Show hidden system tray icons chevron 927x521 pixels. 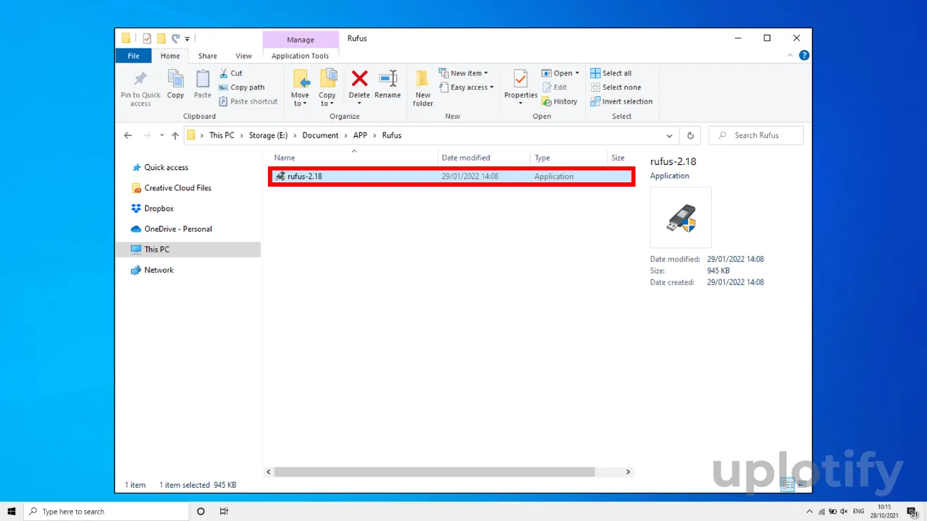click(x=810, y=512)
